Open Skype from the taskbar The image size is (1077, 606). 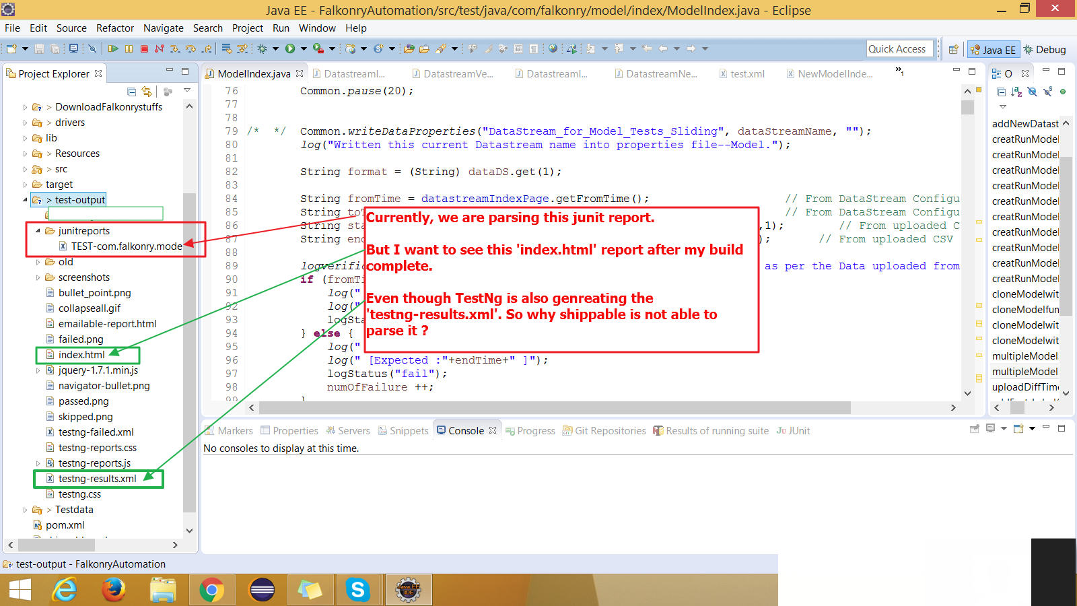[358, 591]
